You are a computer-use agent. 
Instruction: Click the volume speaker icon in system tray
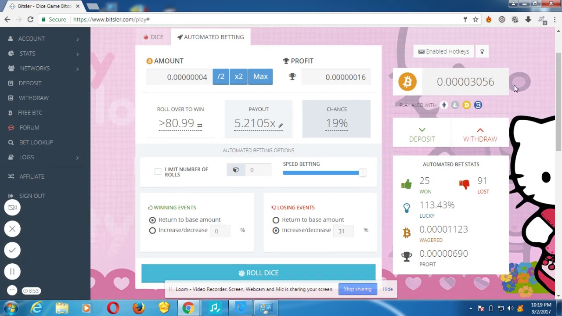510,308
